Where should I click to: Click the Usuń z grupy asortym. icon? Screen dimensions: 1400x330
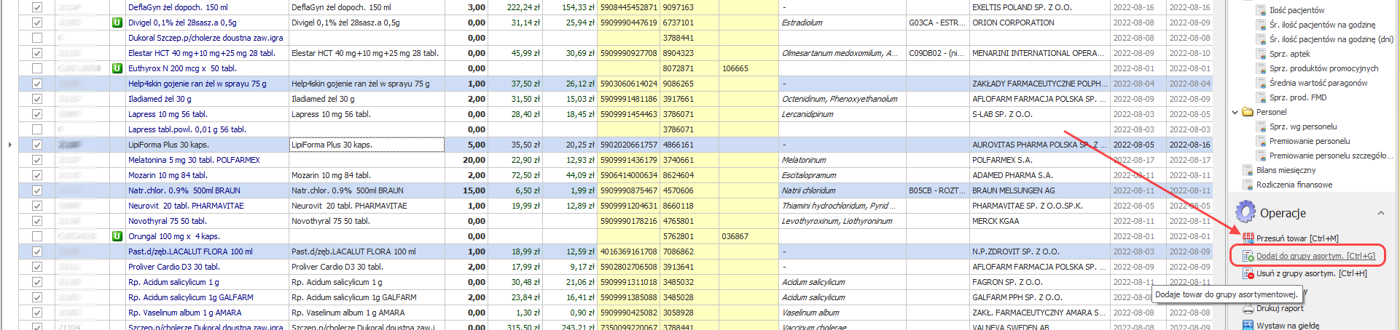tap(1248, 274)
